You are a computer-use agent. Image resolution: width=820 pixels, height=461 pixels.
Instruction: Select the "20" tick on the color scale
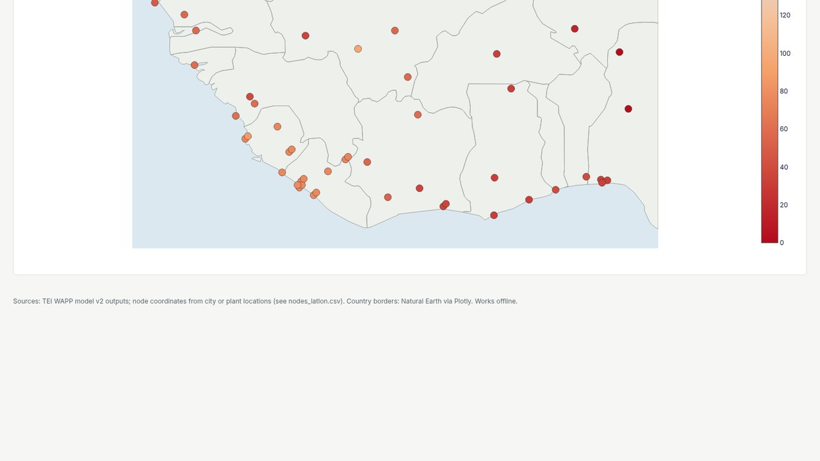[x=783, y=205]
